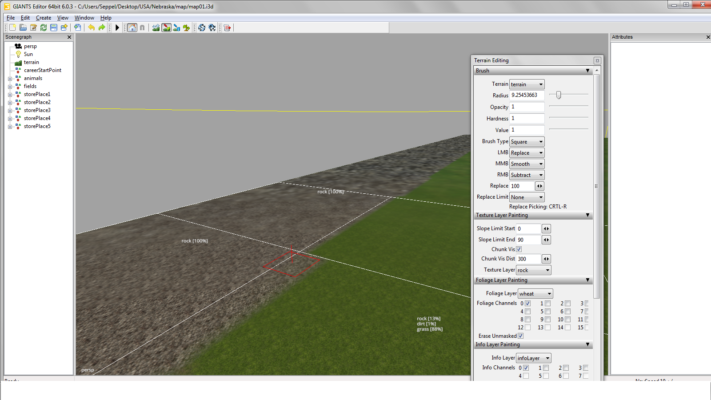This screenshot has height=400, width=711.
Task: Disable the Chunk Vis checkbox
Action: 519,249
